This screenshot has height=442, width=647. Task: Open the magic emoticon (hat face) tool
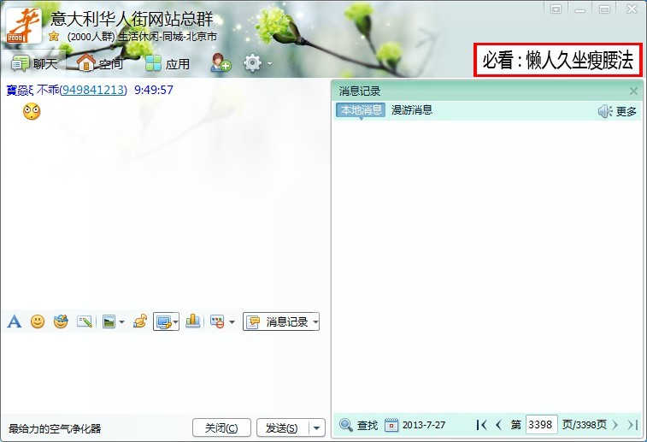click(61, 321)
